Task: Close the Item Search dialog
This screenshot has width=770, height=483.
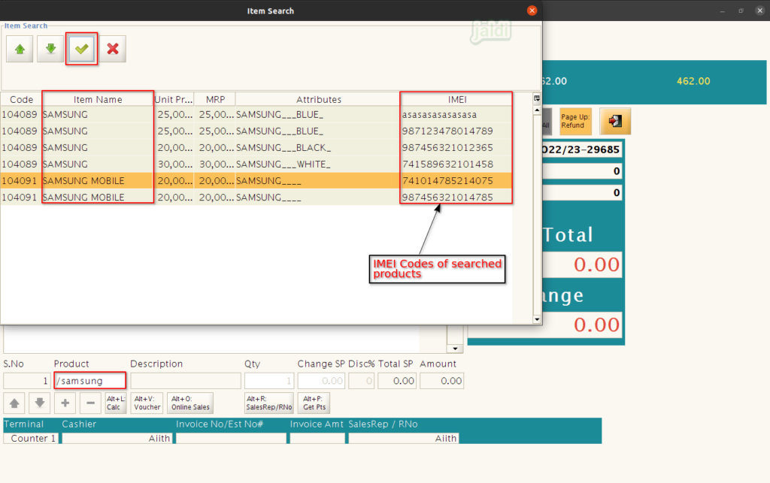Action: (x=532, y=11)
